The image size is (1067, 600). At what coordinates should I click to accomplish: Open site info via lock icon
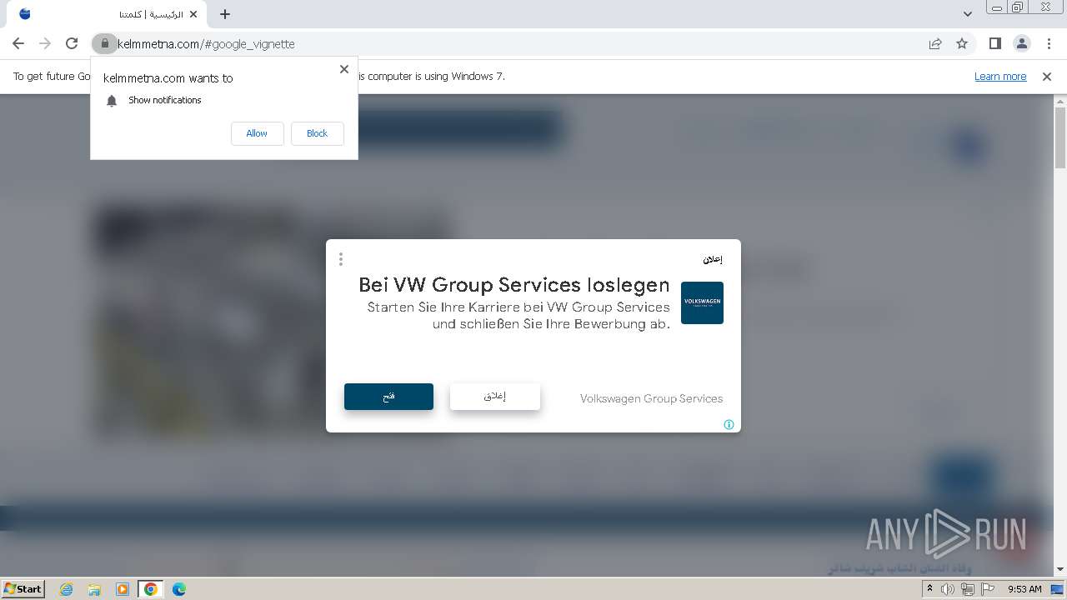pos(104,43)
